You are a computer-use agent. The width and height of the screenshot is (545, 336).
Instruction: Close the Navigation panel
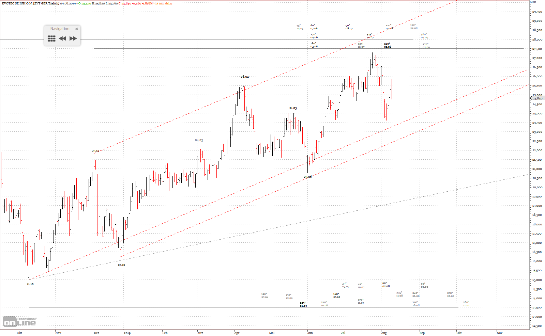(x=77, y=29)
